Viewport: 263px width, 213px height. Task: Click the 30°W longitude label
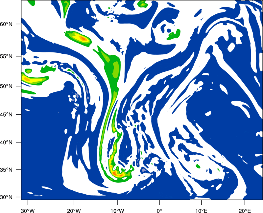(28, 210)
